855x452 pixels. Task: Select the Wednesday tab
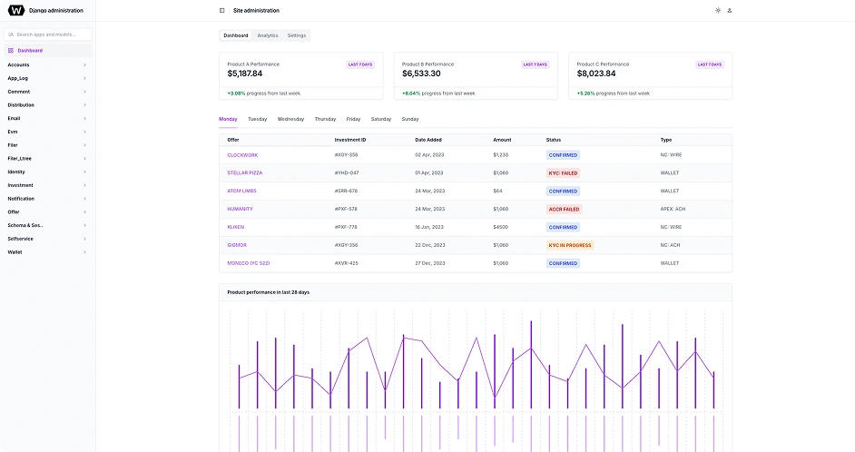290,119
